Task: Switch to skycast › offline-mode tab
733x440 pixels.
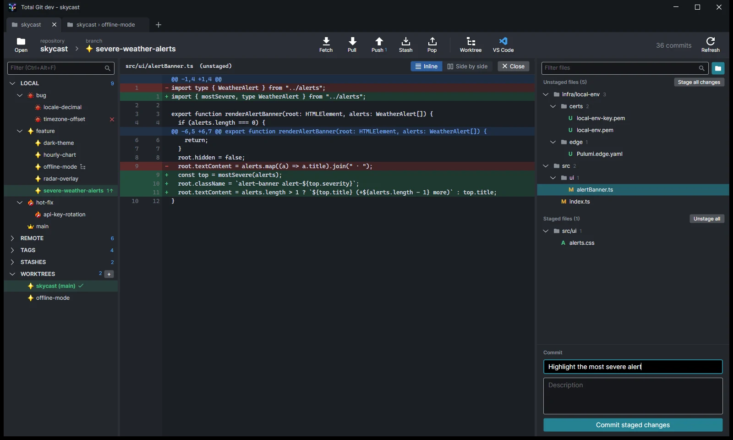Action: coord(106,25)
